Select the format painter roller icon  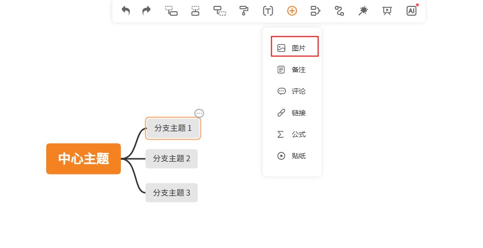click(244, 10)
